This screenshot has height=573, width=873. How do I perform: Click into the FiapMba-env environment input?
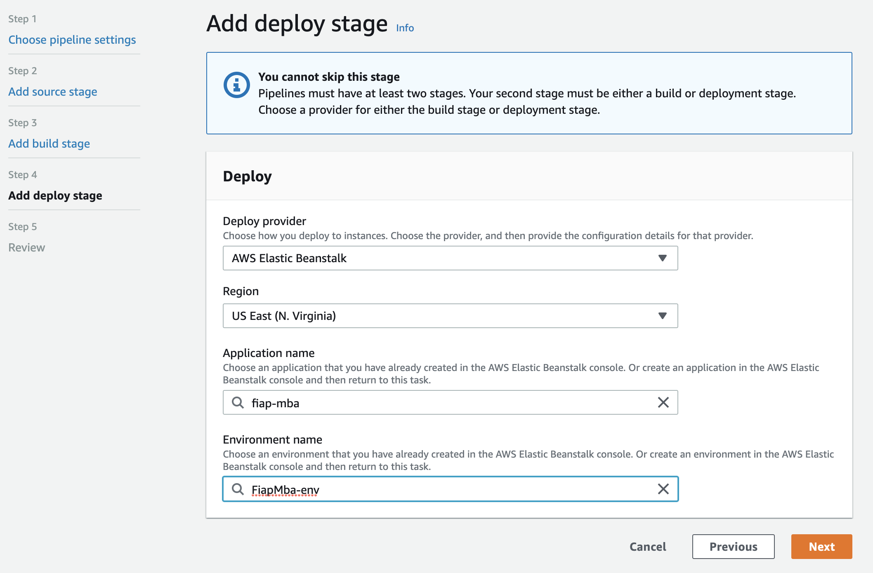(450, 489)
